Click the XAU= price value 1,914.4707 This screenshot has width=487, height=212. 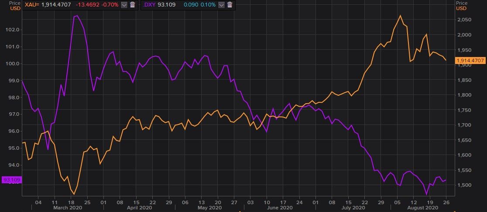tap(56, 5)
